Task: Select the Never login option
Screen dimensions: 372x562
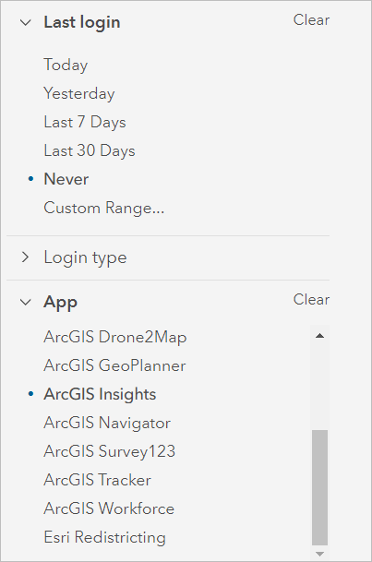Action: coord(66,179)
